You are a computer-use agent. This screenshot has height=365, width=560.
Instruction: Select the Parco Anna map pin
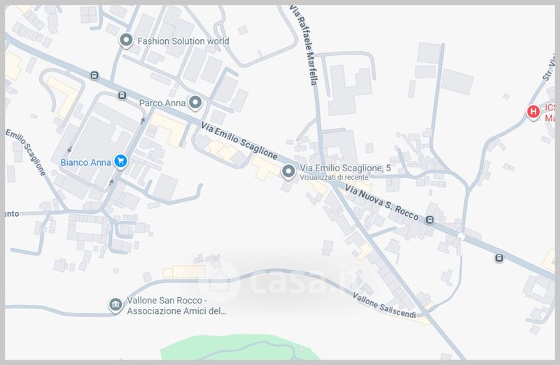tap(195, 103)
